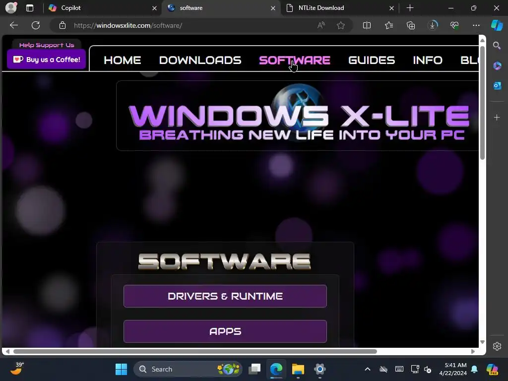Close the software tab
This screenshot has width=508, height=381.
tap(273, 8)
